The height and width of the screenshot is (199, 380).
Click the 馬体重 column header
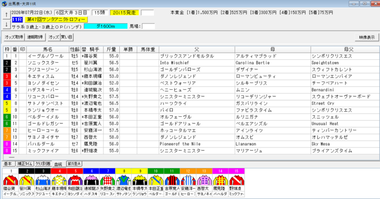point(148,49)
